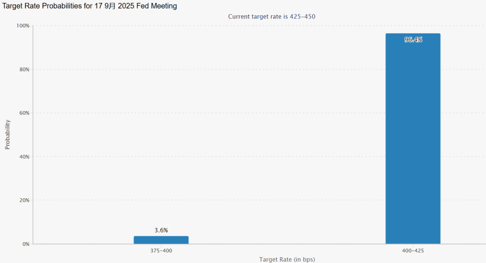
Task: Click the 400-425 x-axis category label
Action: (x=413, y=250)
